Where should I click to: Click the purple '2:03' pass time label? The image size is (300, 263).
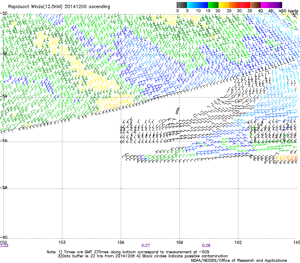click(x=4, y=246)
